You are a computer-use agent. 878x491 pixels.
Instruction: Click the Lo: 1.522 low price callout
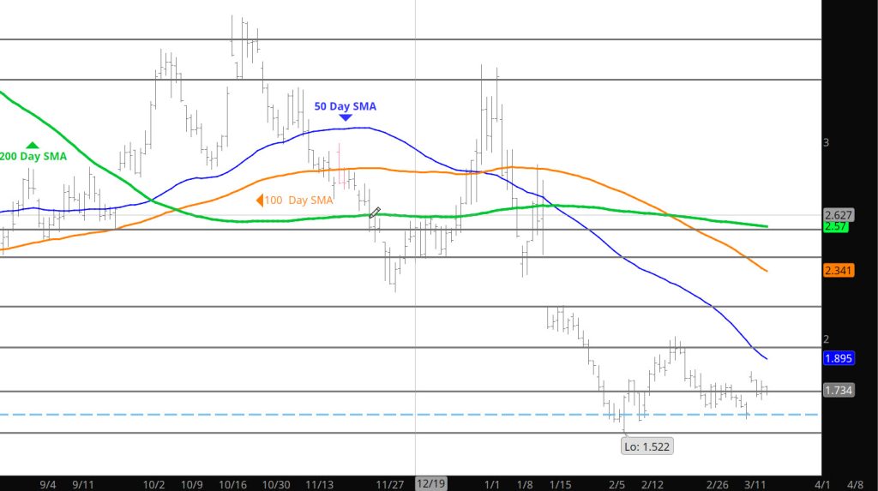click(647, 446)
